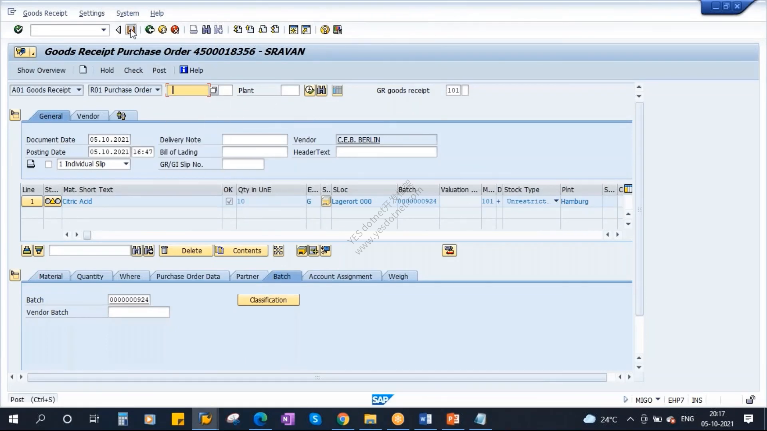Click the green Back arrow icon
767x431 pixels.
[x=150, y=30]
